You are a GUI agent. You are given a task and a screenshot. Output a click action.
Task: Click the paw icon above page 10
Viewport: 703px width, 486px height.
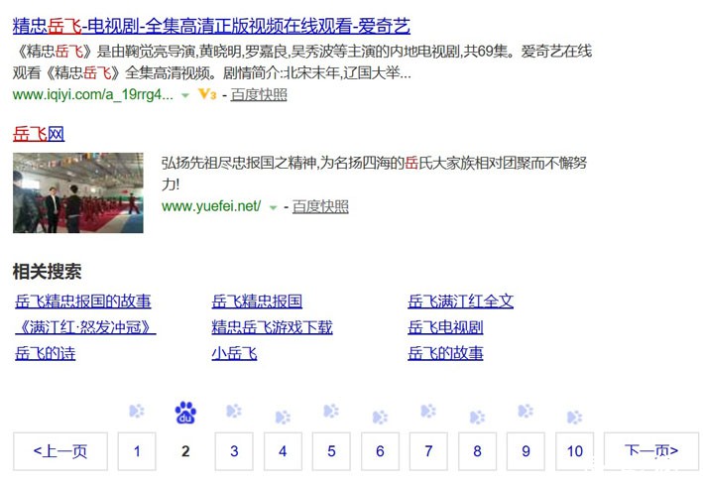tap(575, 418)
